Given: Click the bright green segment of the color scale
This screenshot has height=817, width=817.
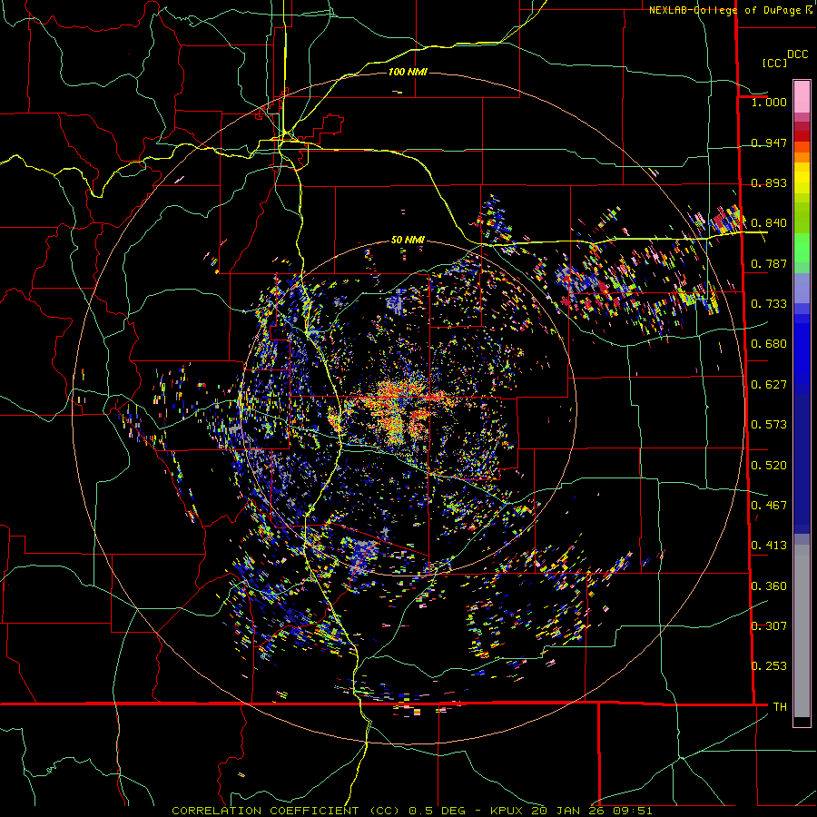Looking at the screenshot, I should click(x=802, y=248).
